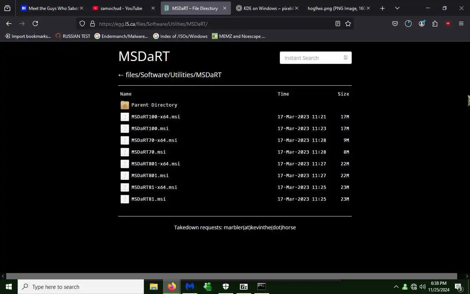470x294 pixels.
Task: Open the Firefox hamburger application menu
Action: pos(461,24)
